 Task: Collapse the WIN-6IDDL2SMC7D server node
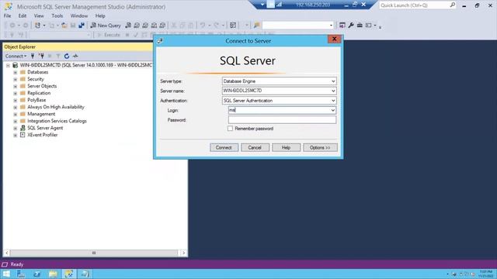(x=8, y=65)
